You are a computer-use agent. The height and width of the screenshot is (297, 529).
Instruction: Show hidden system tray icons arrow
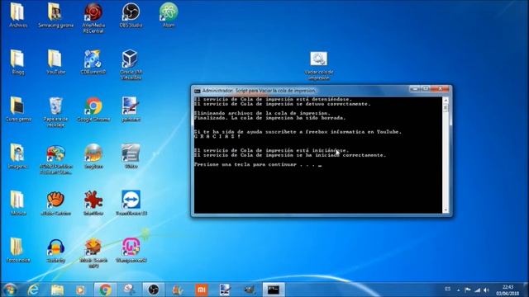[x=458, y=290]
